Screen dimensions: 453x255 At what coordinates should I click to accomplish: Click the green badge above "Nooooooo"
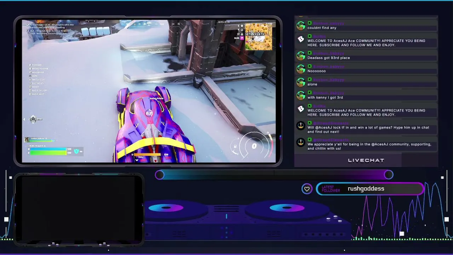click(310, 66)
